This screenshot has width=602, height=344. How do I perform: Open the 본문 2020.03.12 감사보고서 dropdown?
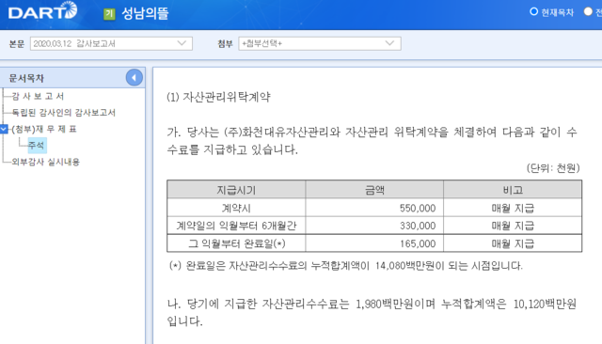coord(111,43)
